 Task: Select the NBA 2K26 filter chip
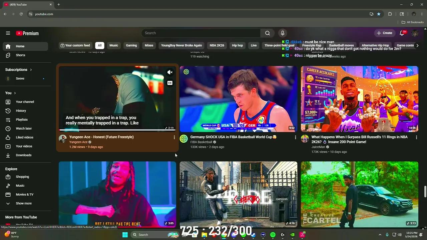[217, 45]
